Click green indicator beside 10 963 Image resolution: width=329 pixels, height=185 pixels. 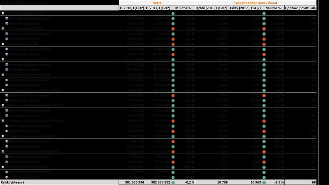click(x=264, y=182)
